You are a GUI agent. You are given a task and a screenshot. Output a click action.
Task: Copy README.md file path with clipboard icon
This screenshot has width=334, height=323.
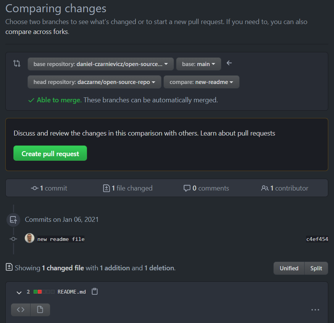click(x=95, y=292)
